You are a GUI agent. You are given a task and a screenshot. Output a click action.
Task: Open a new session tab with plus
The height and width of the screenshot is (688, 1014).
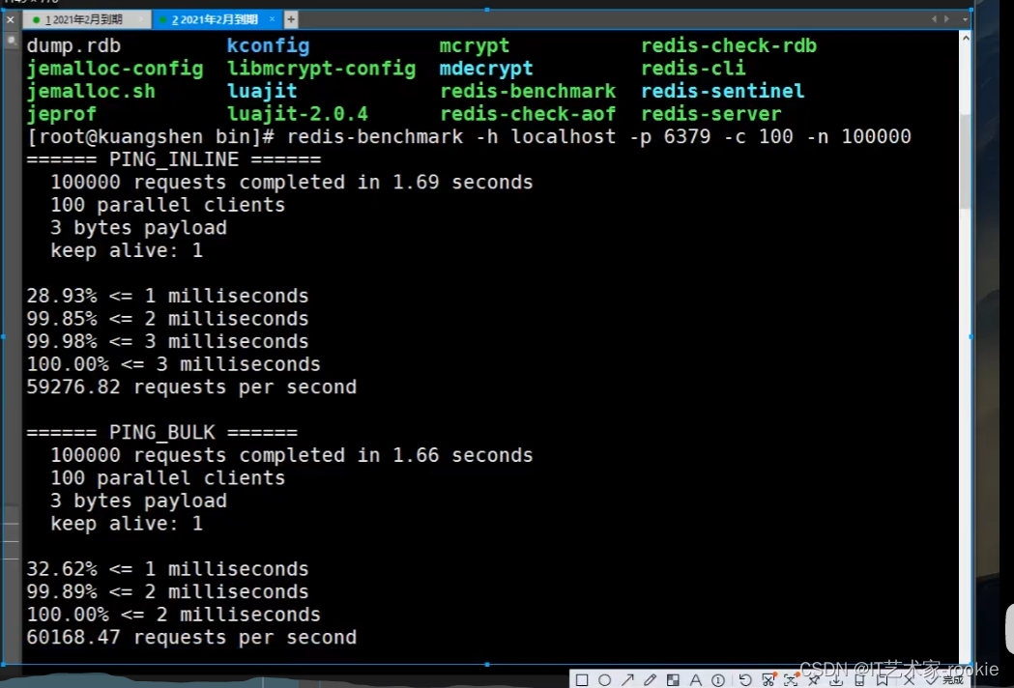pyautogui.click(x=291, y=20)
